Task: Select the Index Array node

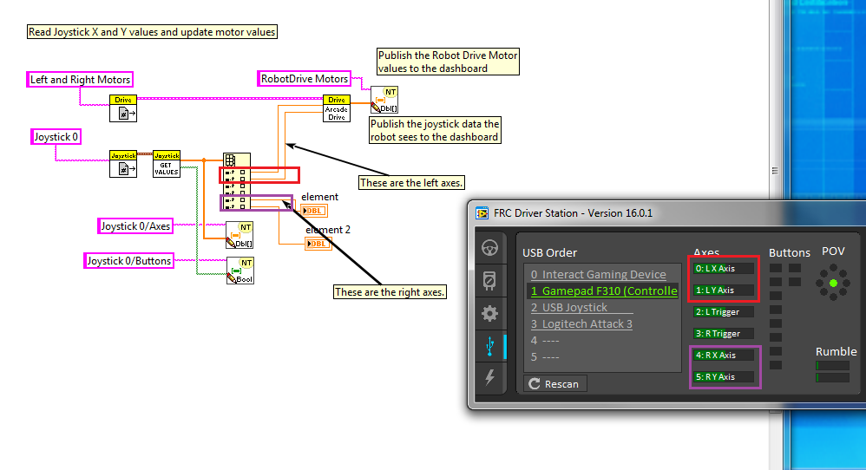Action: [x=236, y=182]
